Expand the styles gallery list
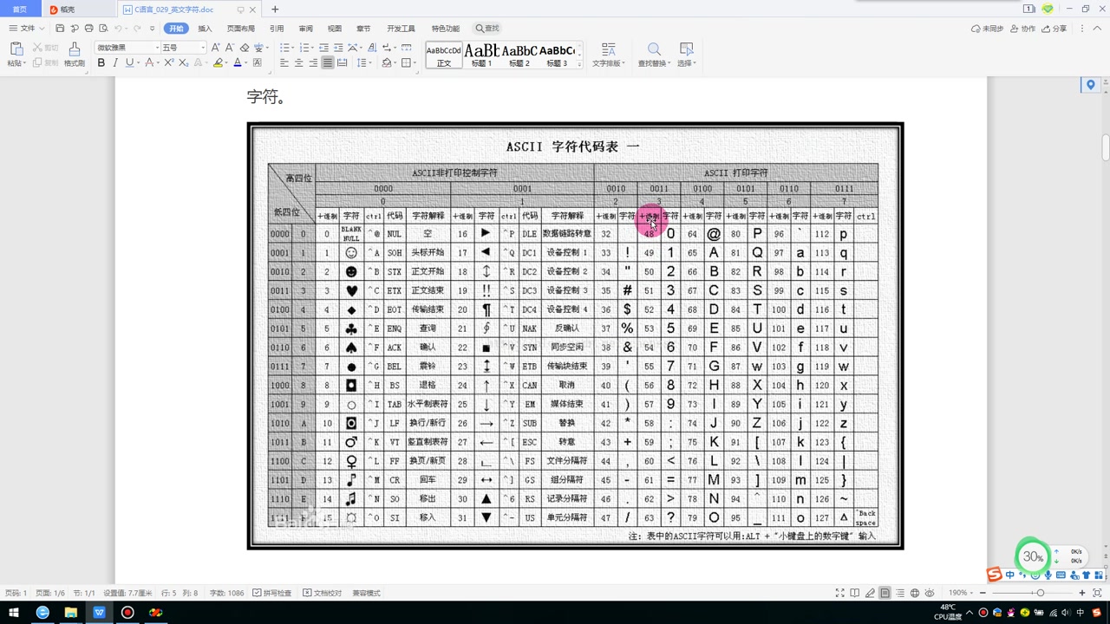 580,65
